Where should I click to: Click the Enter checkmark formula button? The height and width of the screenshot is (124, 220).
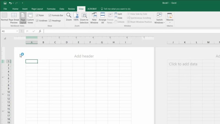point(34,31)
